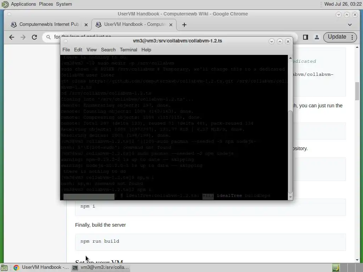Open the Places menu in the top panel
The image size is (363, 272).
click(46, 4)
